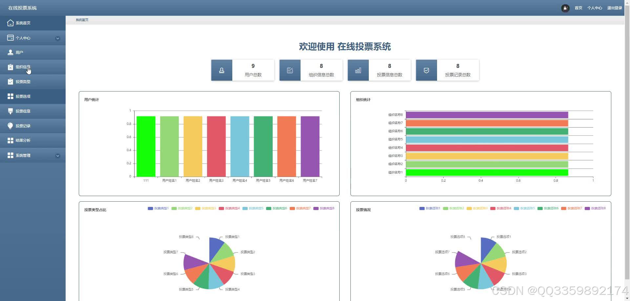Open 系统首页 home icon in sidebar
Screen dimensions: 630x301
point(10,23)
